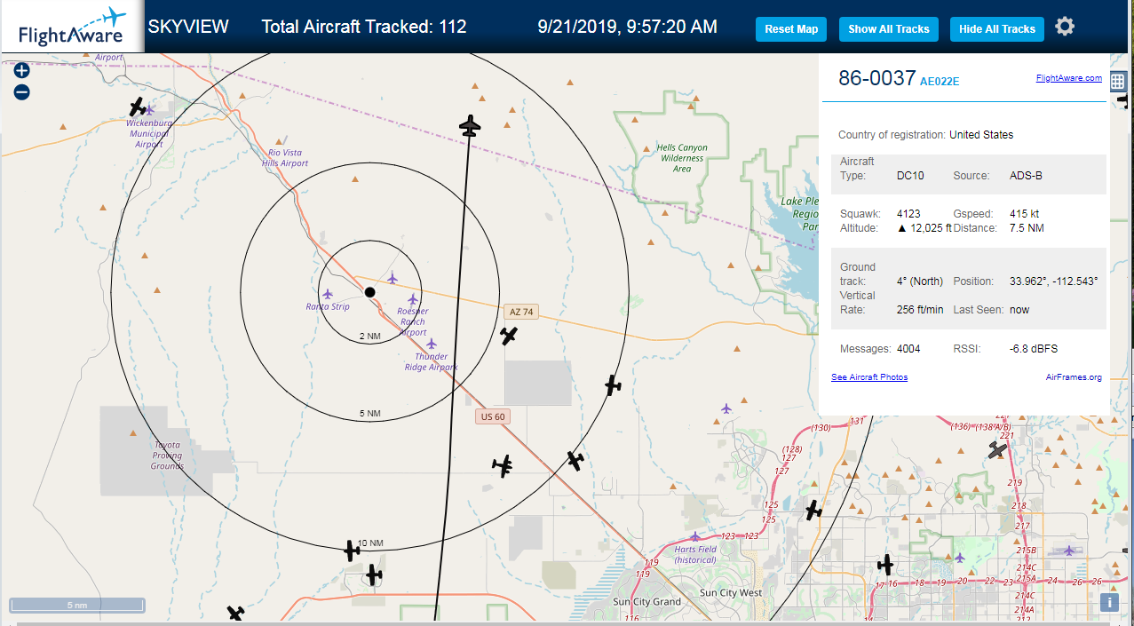Click Toyota Proving Grounds label
The height and width of the screenshot is (626, 1134).
[167, 456]
